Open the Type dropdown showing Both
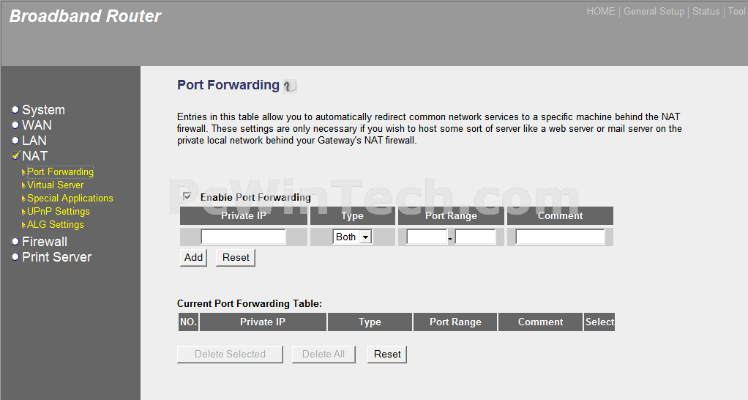The image size is (748, 400). (x=352, y=237)
